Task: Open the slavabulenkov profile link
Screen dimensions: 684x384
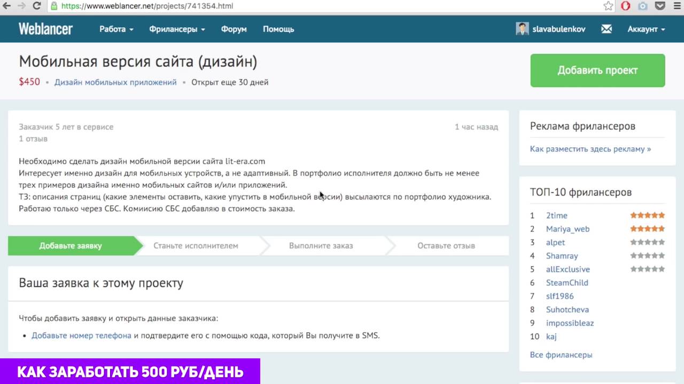Action: click(558, 29)
